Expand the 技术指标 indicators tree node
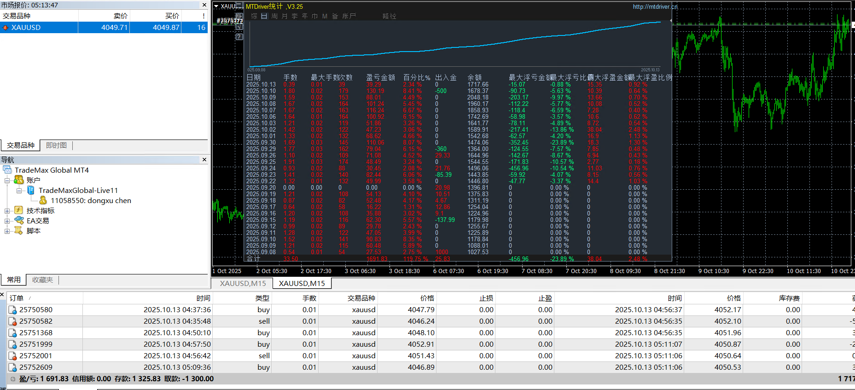The image size is (855, 390). click(x=7, y=211)
